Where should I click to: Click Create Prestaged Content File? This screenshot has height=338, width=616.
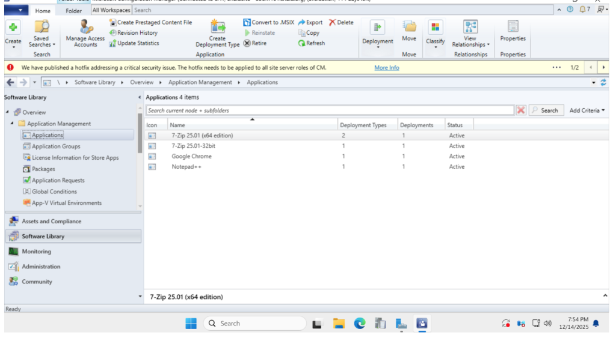click(x=150, y=22)
